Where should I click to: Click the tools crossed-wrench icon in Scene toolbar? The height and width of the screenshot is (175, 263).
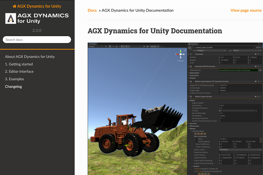coord(144,46)
